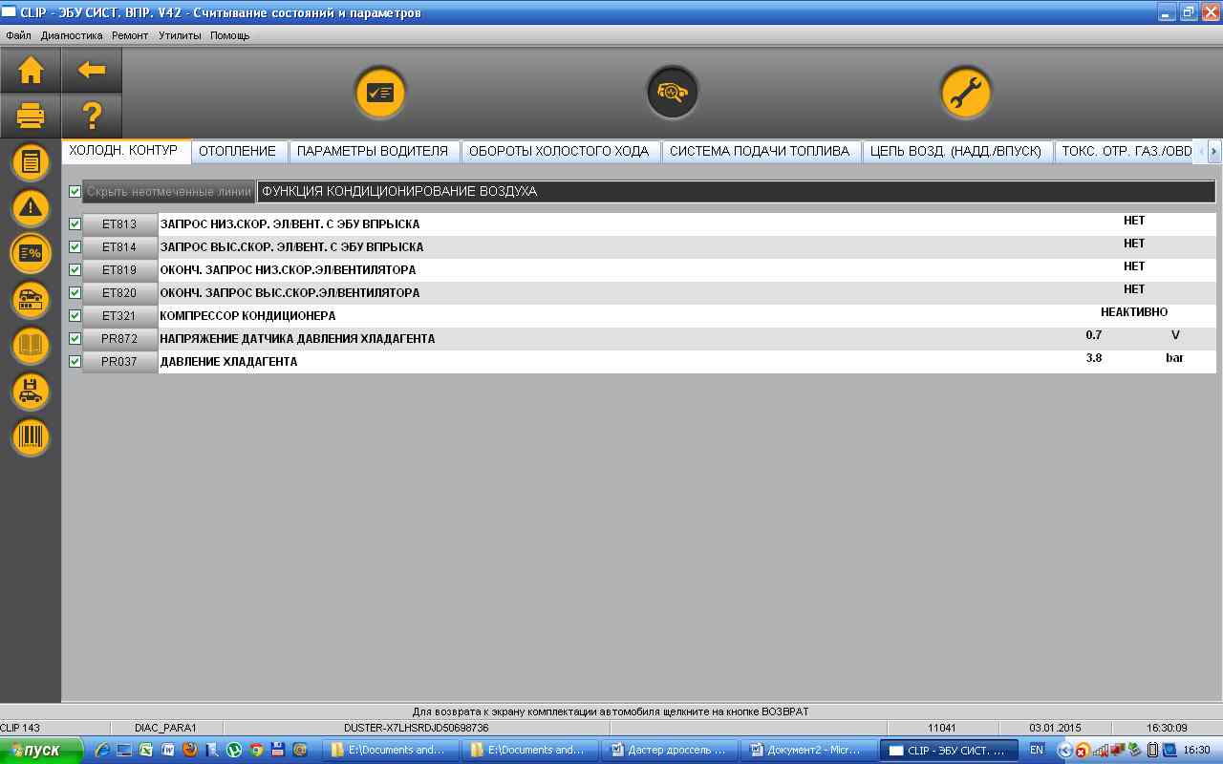The image size is (1223, 764).
Task: Open help with the question mark icon
Action: [x=92, y=117]
